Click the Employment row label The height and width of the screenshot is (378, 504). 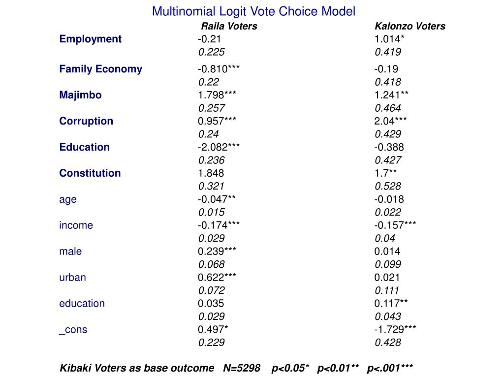pyautogui.click(x=91, y=39)
